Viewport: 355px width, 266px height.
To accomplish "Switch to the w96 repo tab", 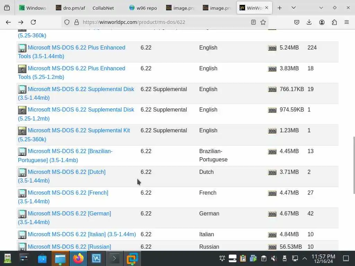I will (x=143, y=8).
